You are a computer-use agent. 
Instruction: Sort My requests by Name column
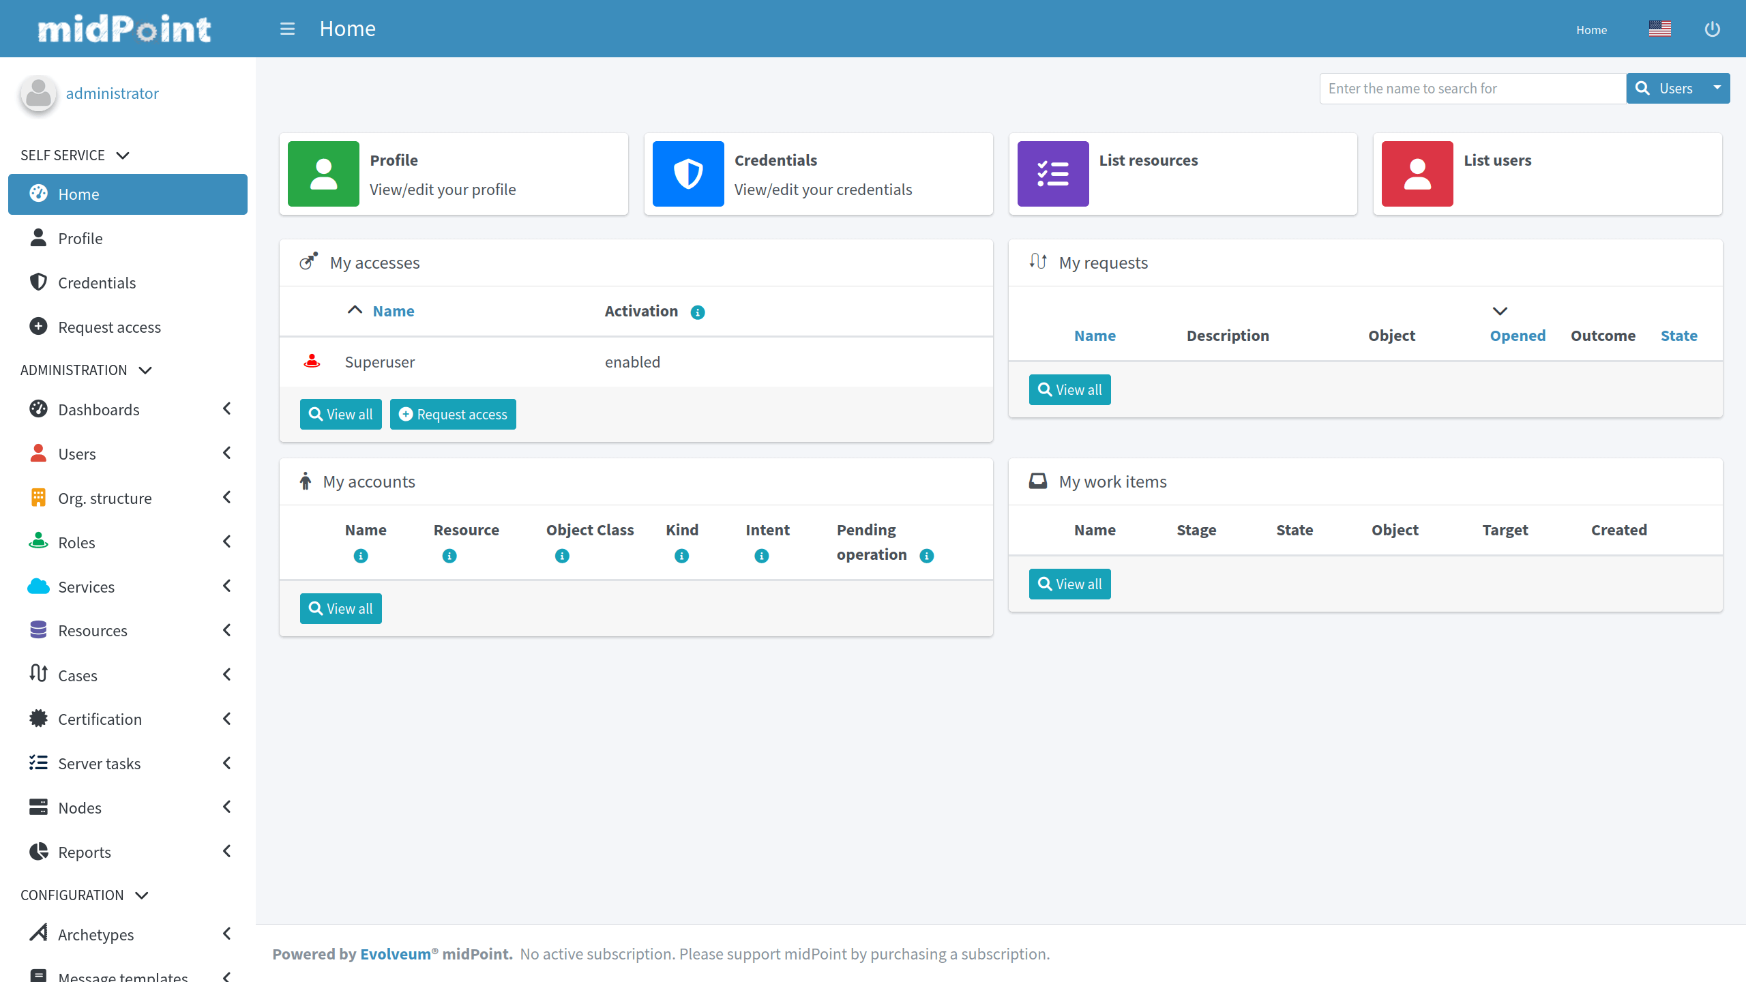1095,336
